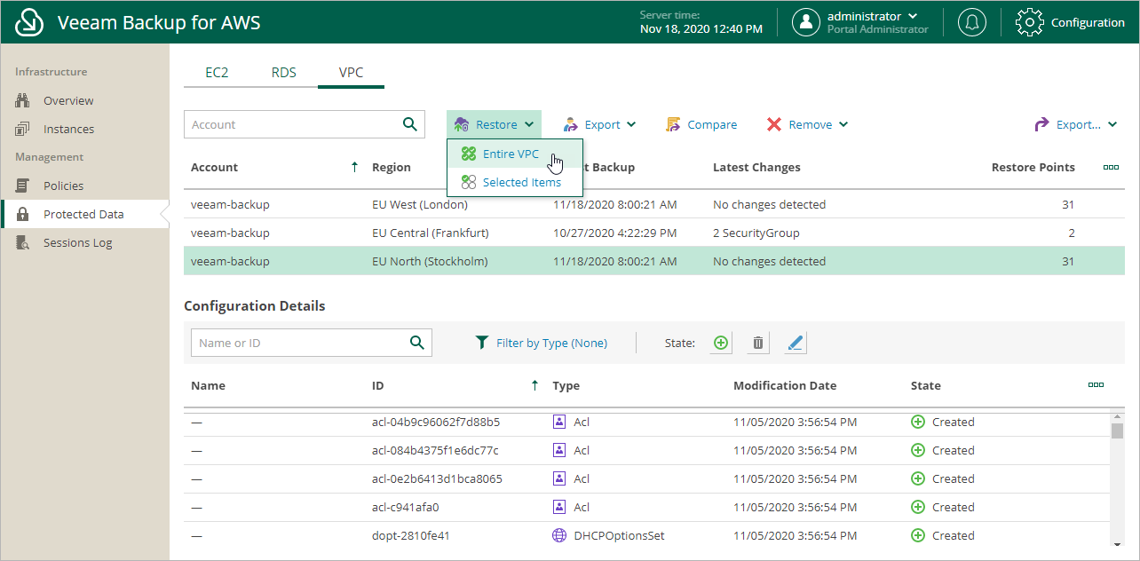Sort by the Account column arrow

pyautogui.click(x=354, y=167)
